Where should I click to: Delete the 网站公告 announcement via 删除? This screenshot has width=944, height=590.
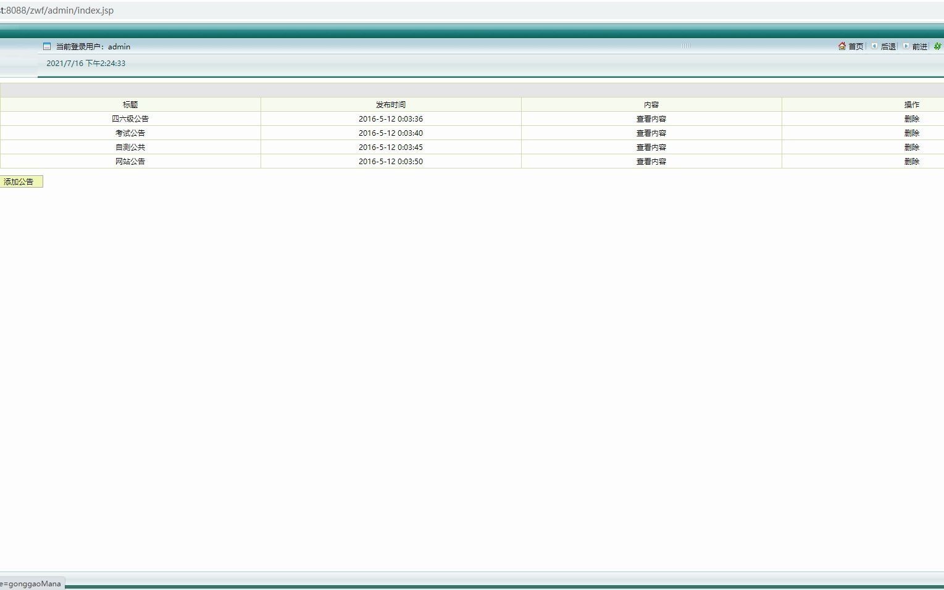(912, 161)
